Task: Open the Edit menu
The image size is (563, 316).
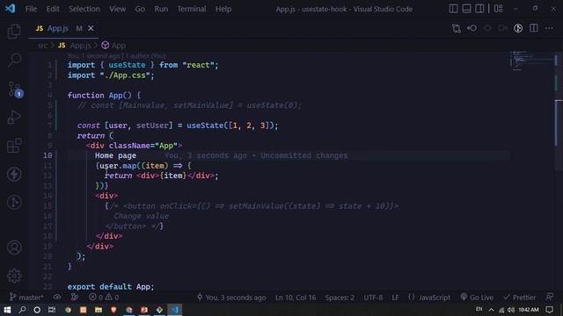Action: coord(53,9)
